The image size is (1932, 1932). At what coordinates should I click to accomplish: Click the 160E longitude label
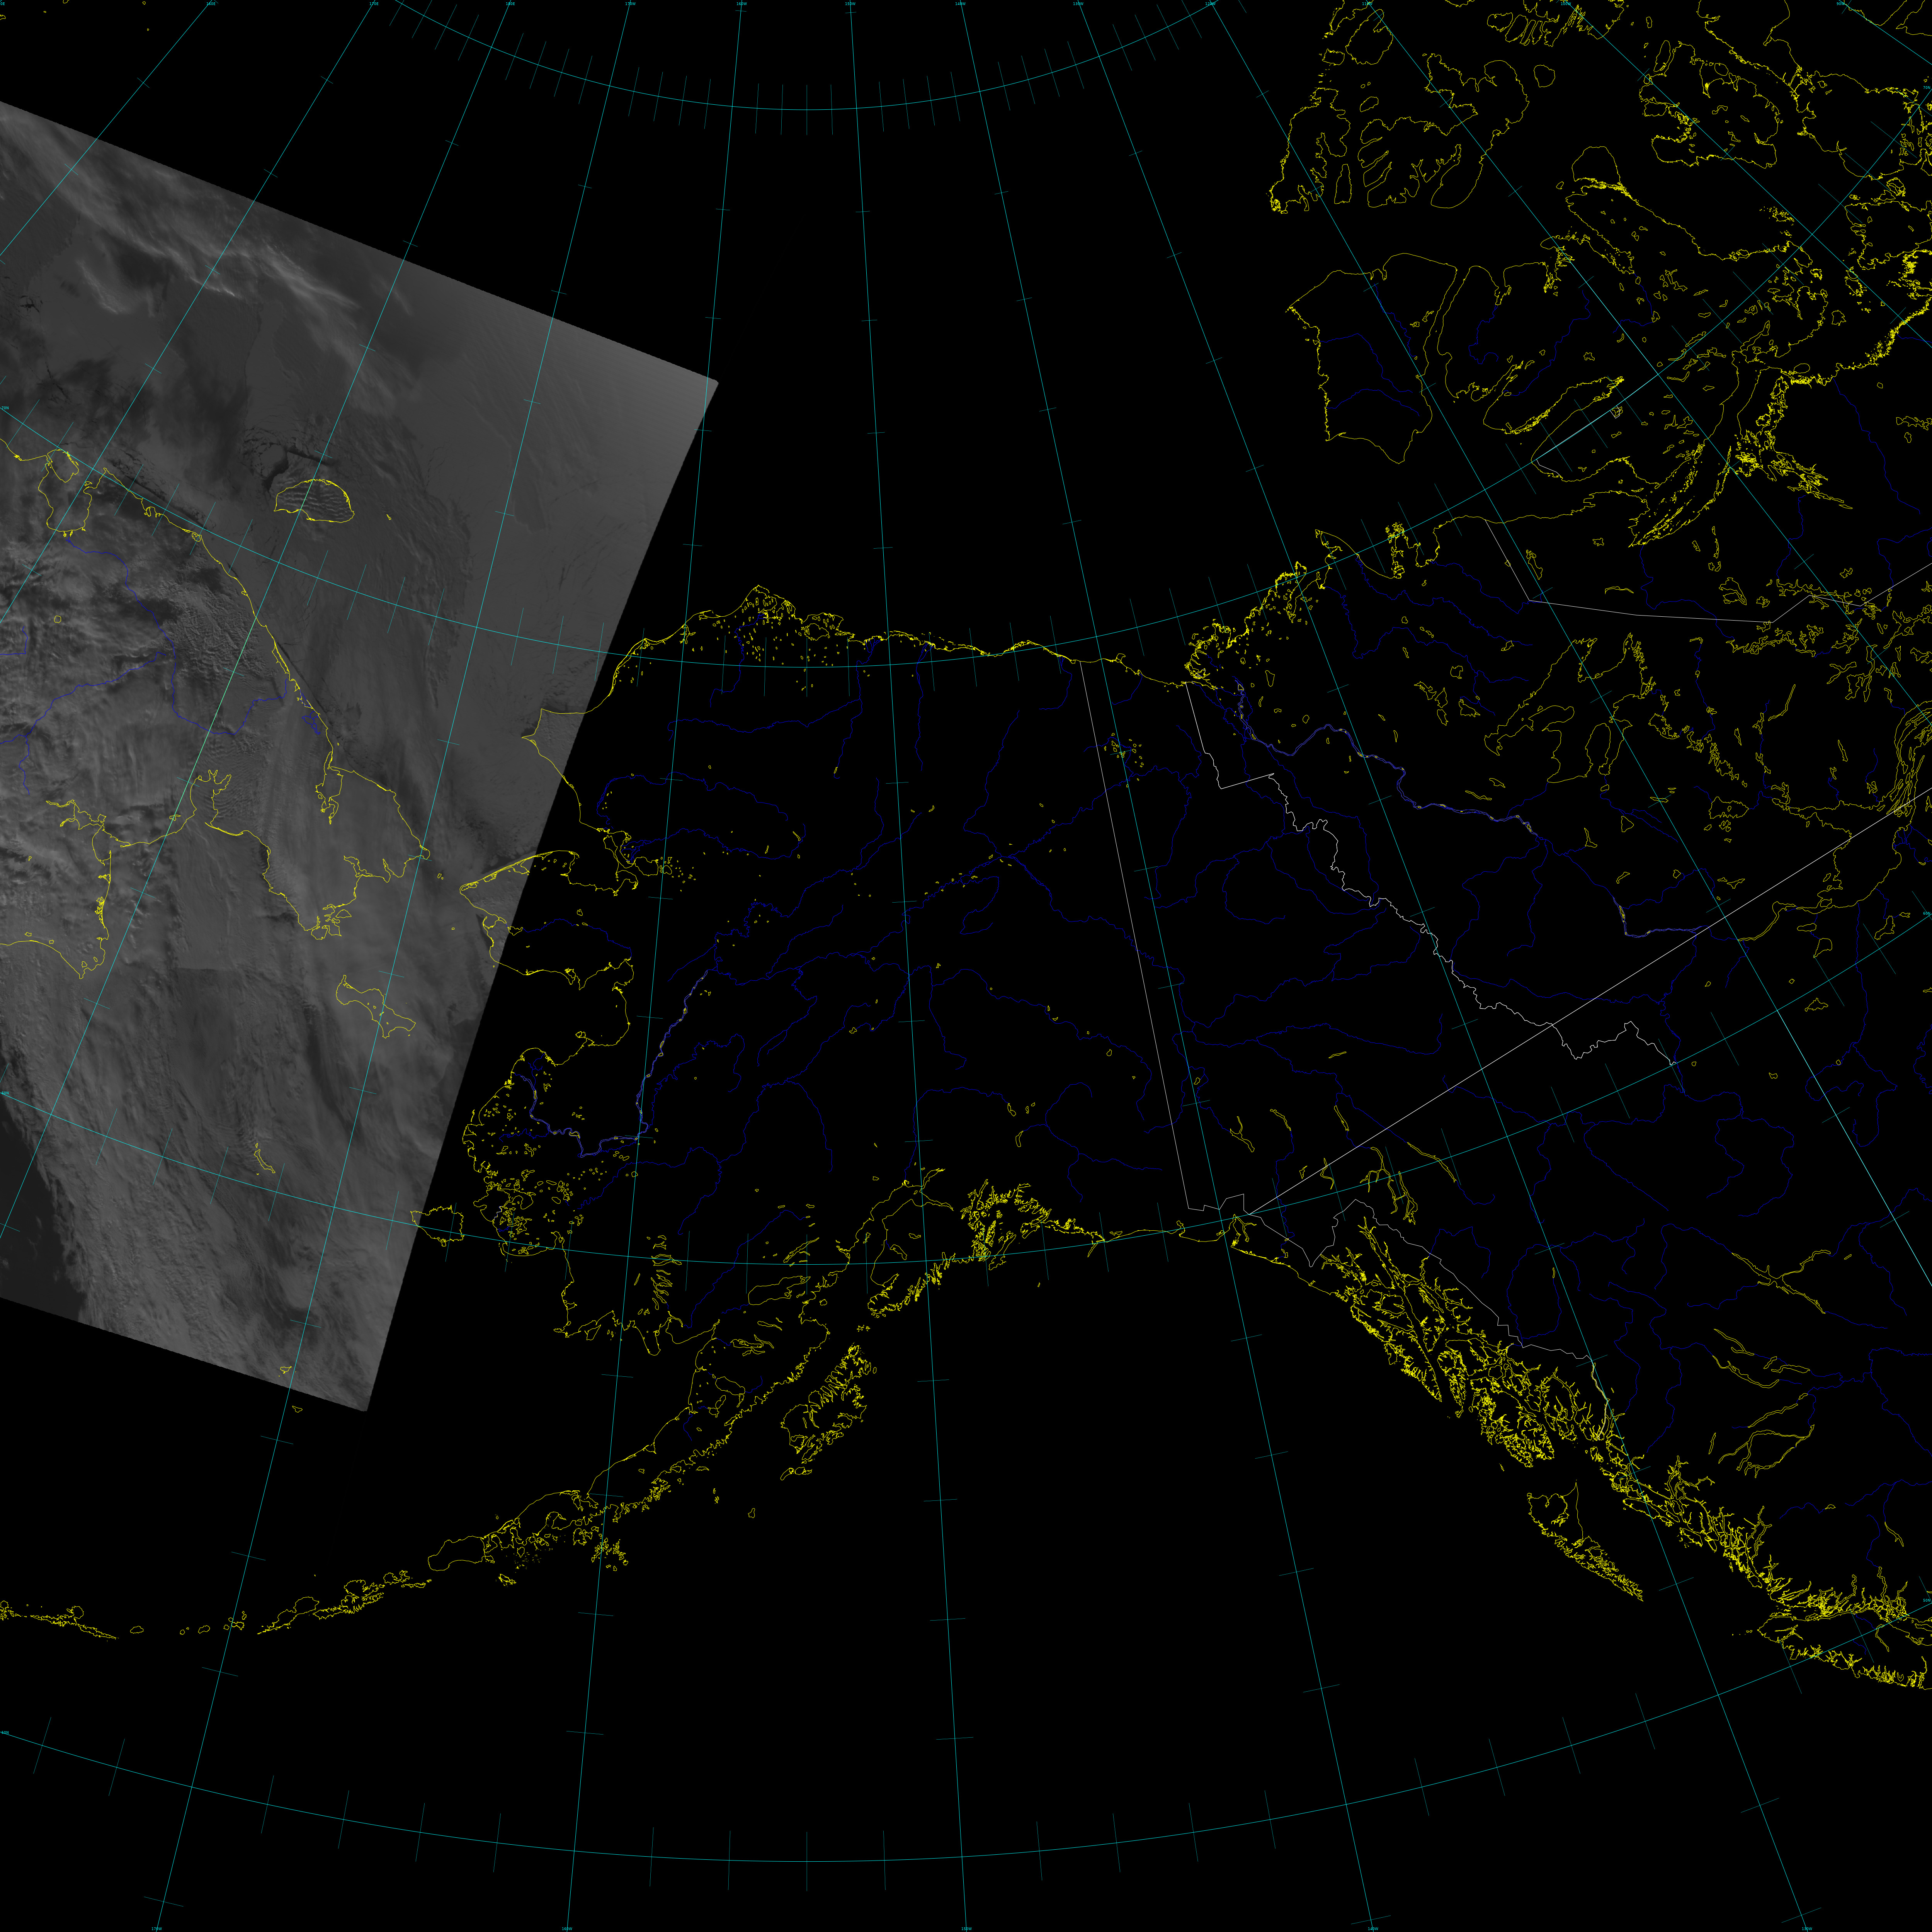(x=211, y=4)
